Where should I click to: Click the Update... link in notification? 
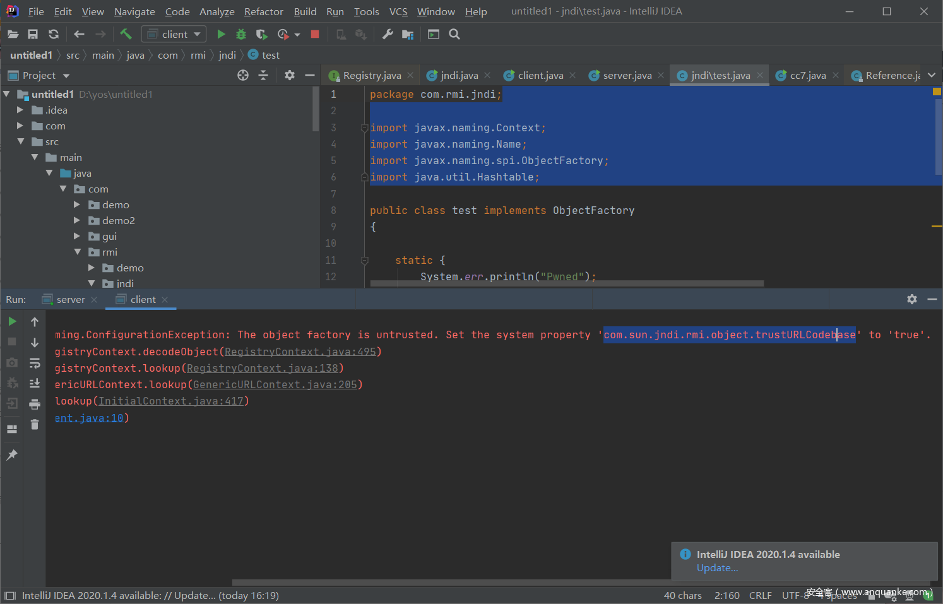coord(717,568)
